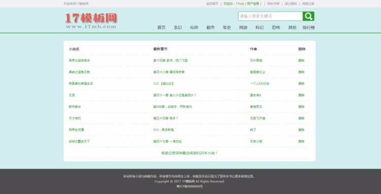Delete record for 修真者的幸福生活
Viewport: 381px width, 194px height.
point(301,84)
